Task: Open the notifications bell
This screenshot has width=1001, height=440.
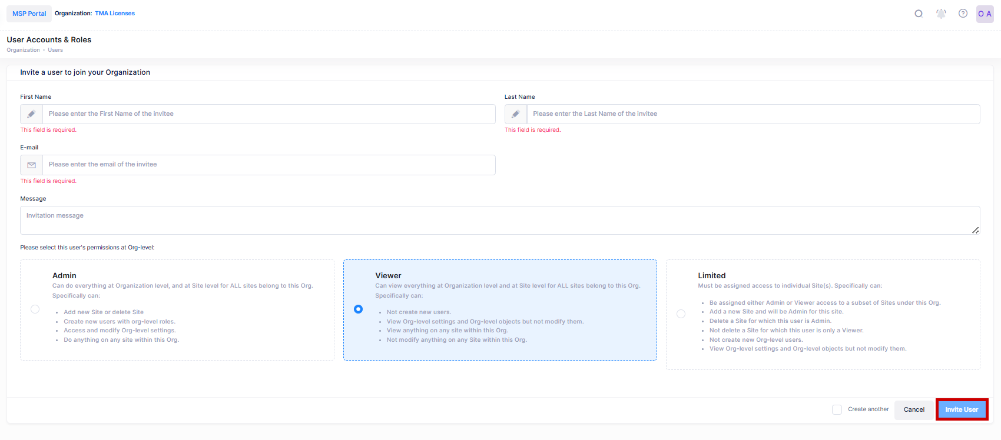Action: (941, 14)
